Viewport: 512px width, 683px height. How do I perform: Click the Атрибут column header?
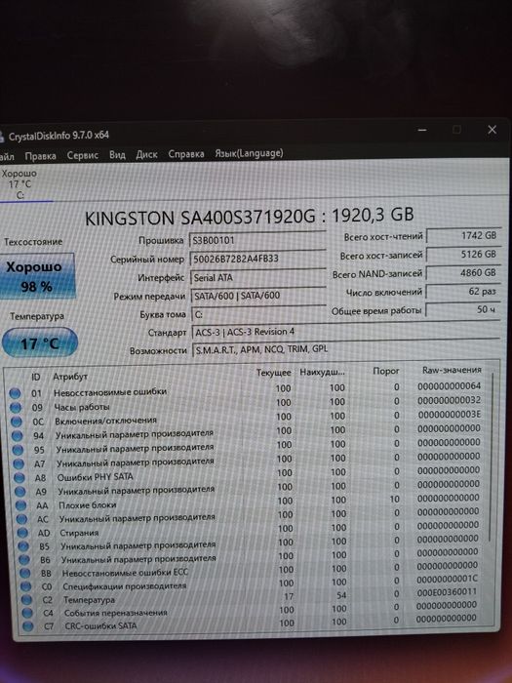(x=70, y=377)
